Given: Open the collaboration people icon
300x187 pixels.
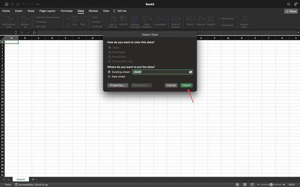Looking at the screenshot, I should click(x=296, y=4).
